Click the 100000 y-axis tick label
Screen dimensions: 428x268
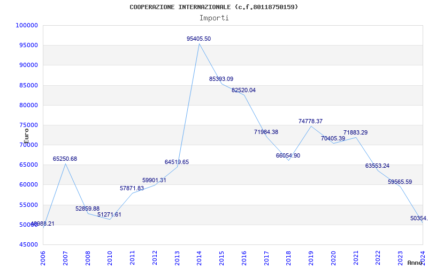[x=27, y=25]
